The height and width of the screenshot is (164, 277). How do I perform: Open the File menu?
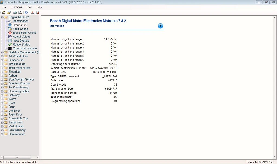5,7
